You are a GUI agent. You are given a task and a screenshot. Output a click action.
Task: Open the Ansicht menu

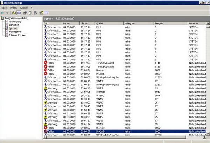click(x=24, y=7)
